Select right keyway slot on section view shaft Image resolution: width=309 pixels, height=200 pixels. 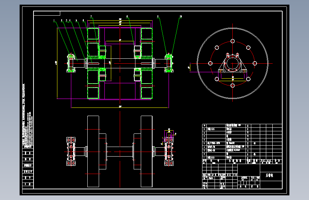(x=146, y=63)
